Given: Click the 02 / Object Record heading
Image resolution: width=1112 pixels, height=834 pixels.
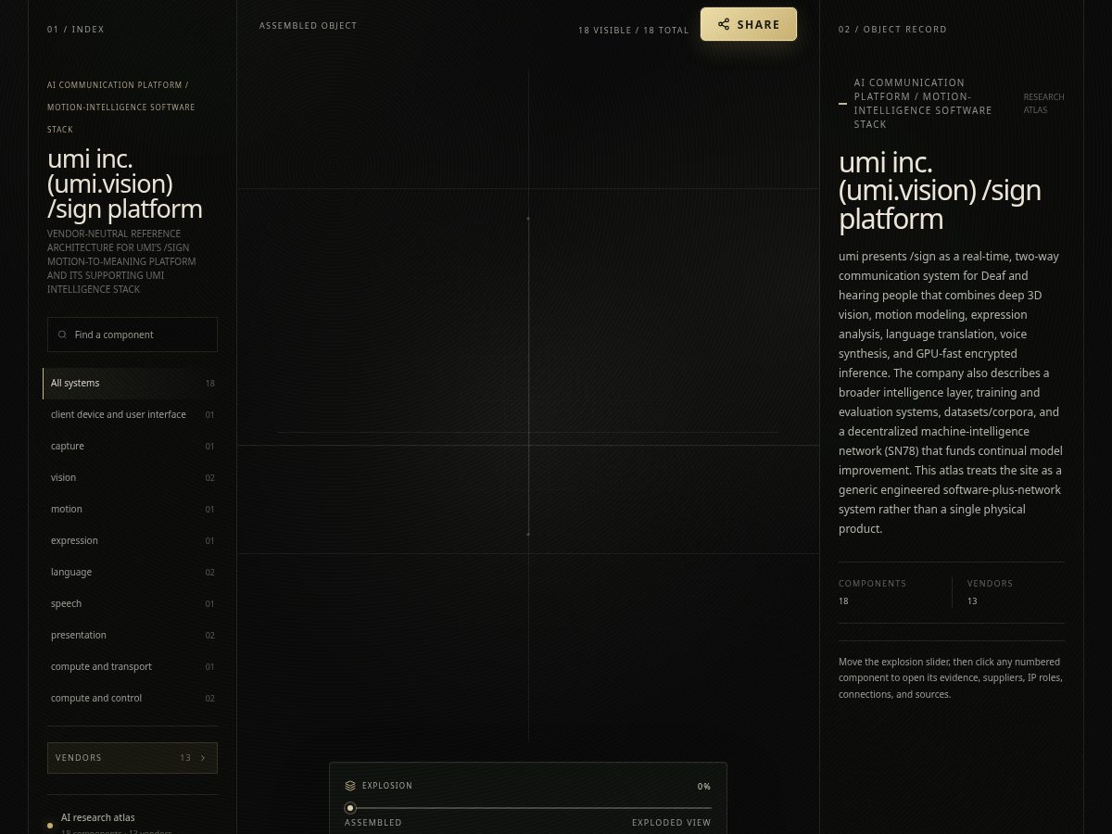Looking at the screenshot, I should (x=892, y=30).
